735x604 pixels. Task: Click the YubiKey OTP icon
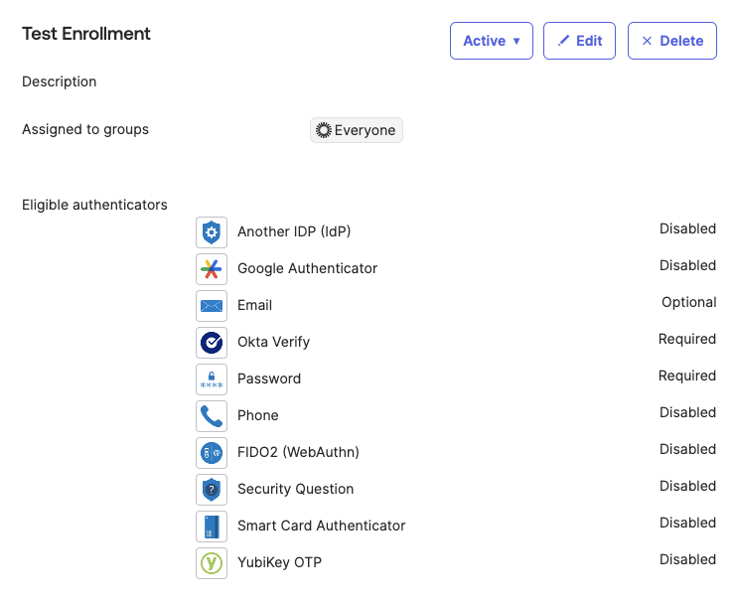pyautogui.click(x=211, y=563)
